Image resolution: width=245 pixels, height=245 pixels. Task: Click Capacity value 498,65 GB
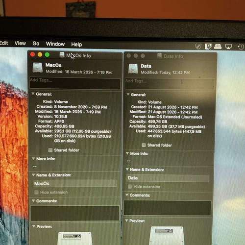pos(64,126)
